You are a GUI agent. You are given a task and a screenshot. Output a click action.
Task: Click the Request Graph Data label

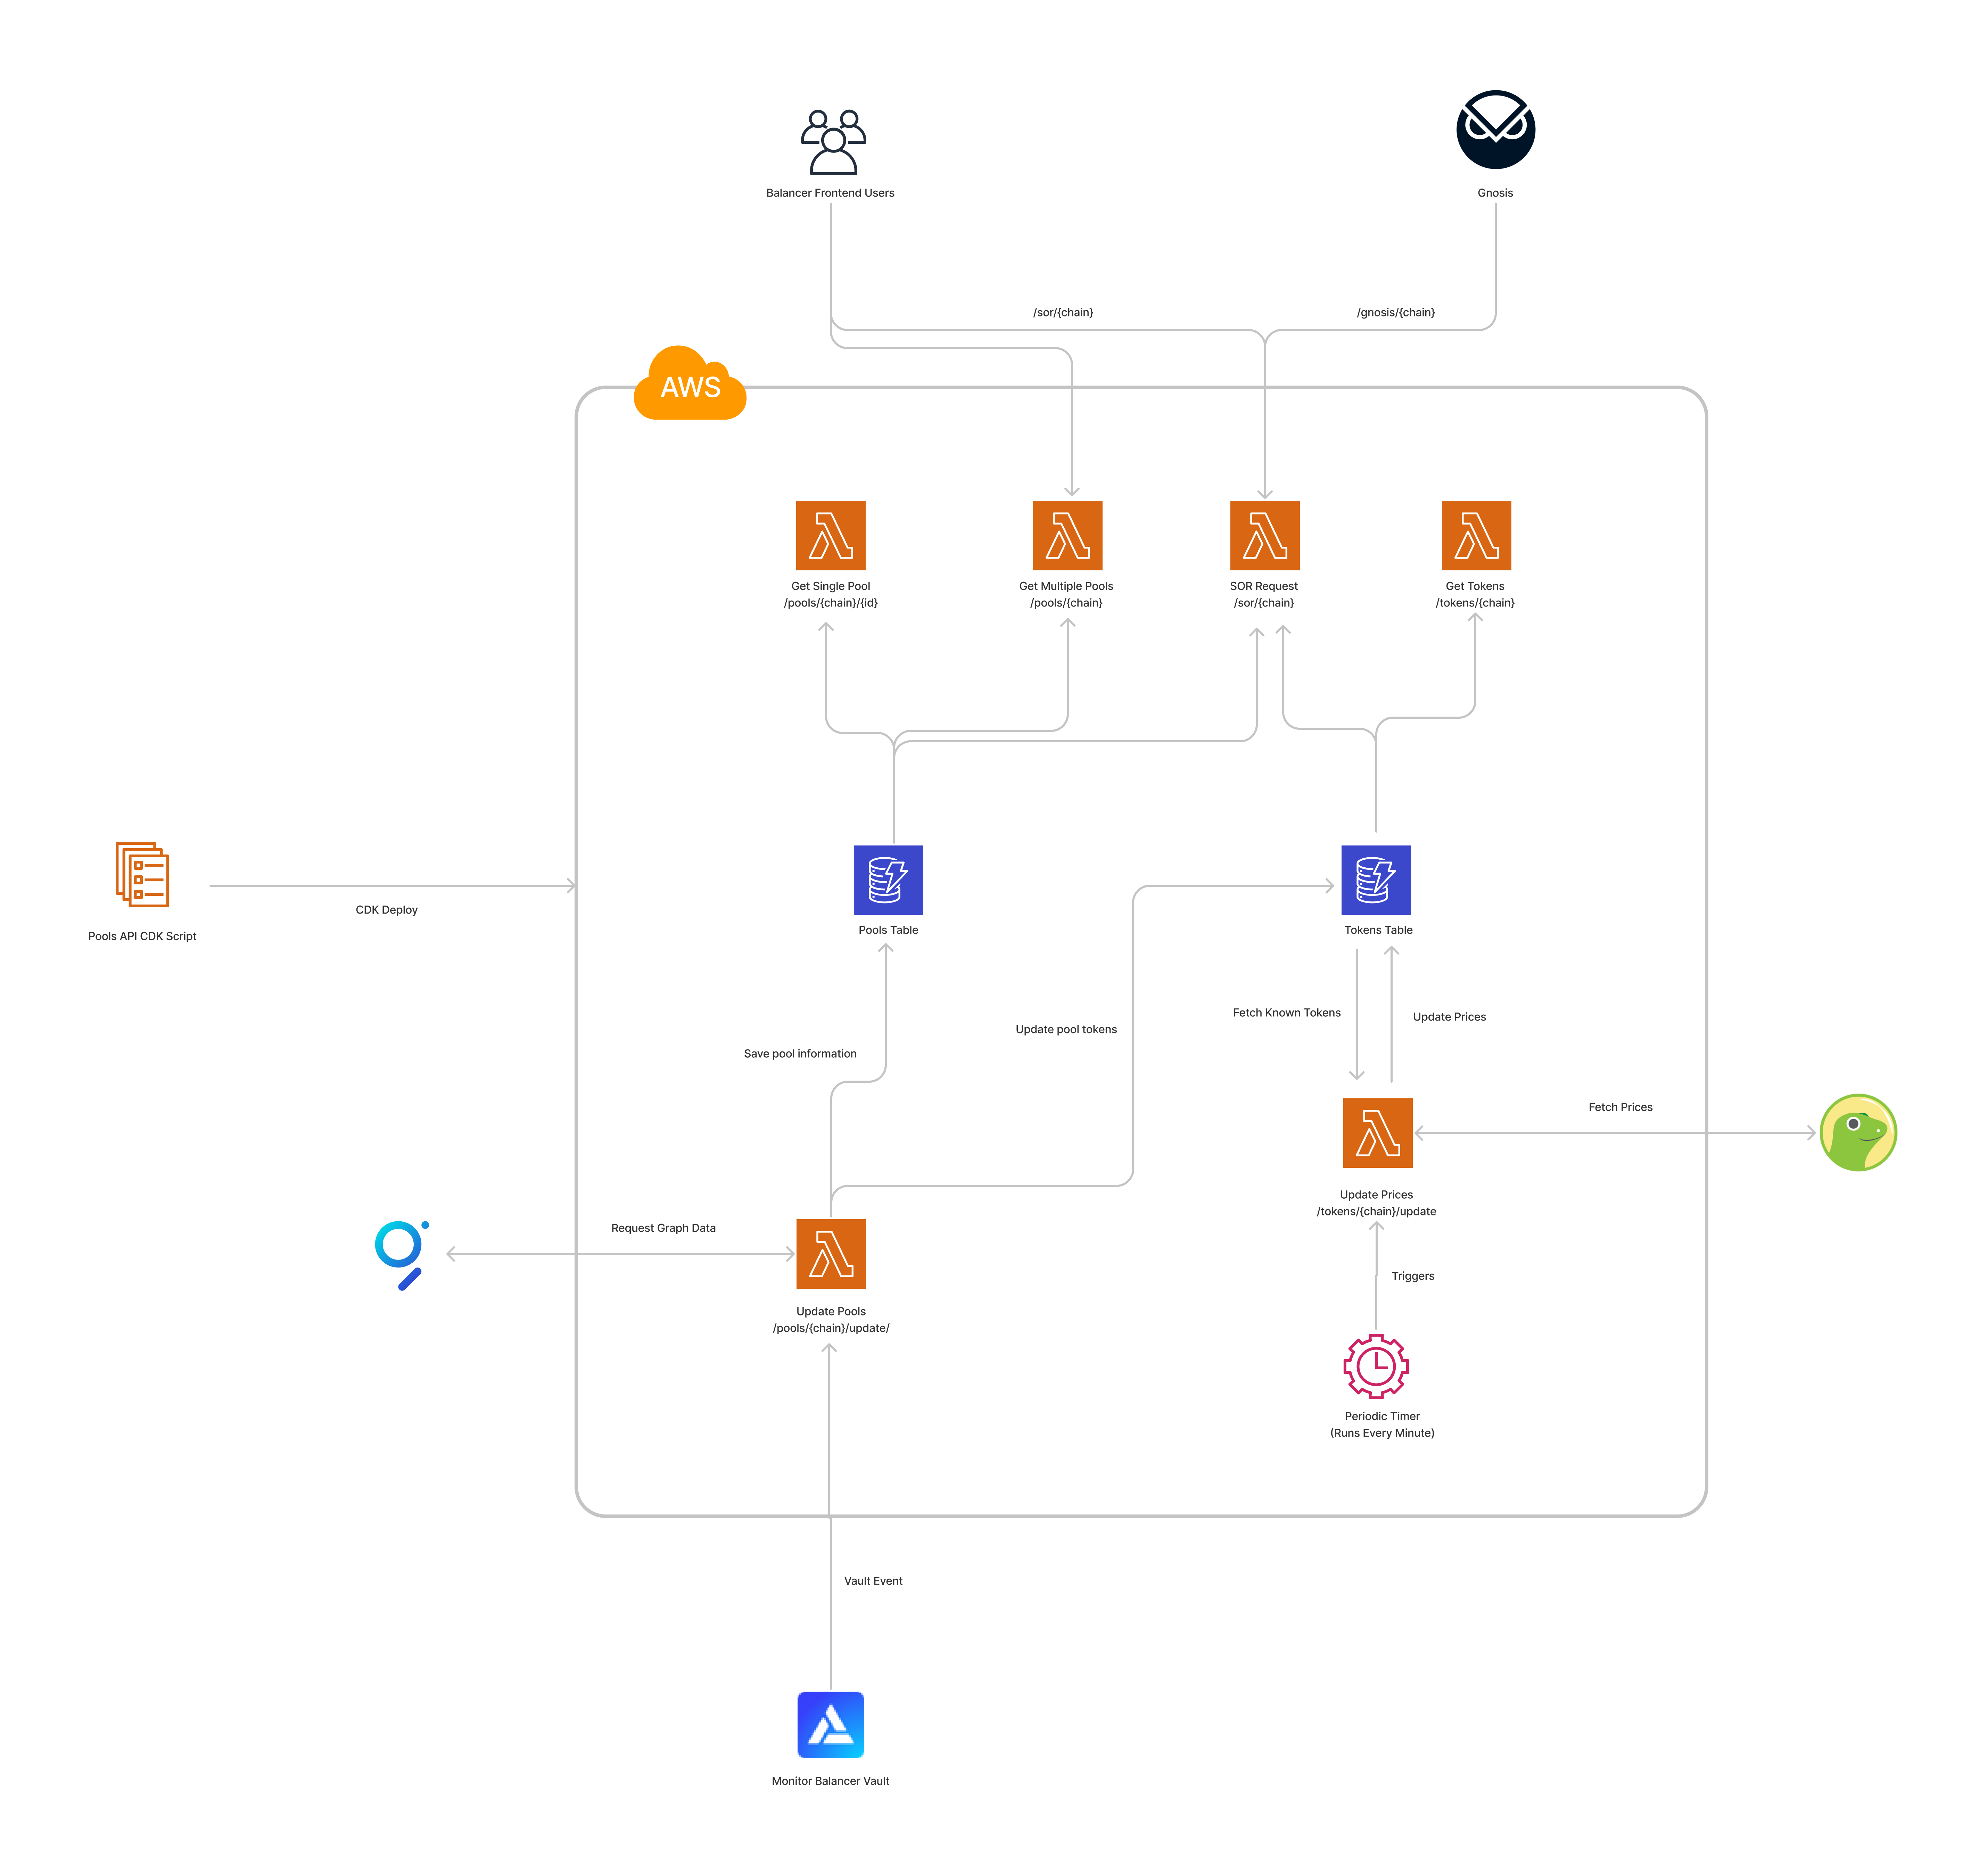click(663, 1228)
